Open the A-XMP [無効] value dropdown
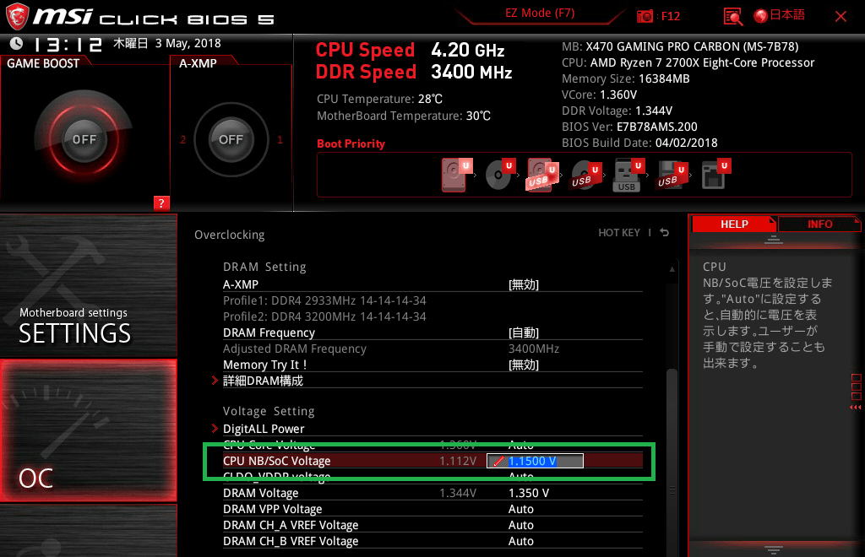The width and height of the screenshot is (865, 557). tap(524, 284)
